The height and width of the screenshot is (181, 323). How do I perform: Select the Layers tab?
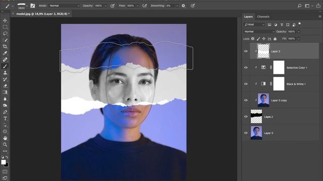pyautogui.click(x=248, y=17)
